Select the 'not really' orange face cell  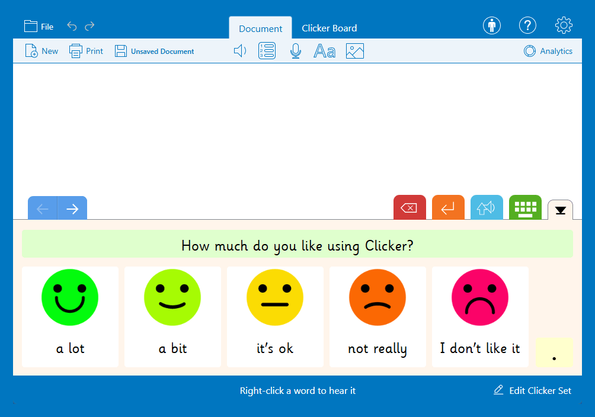(378, 317)
